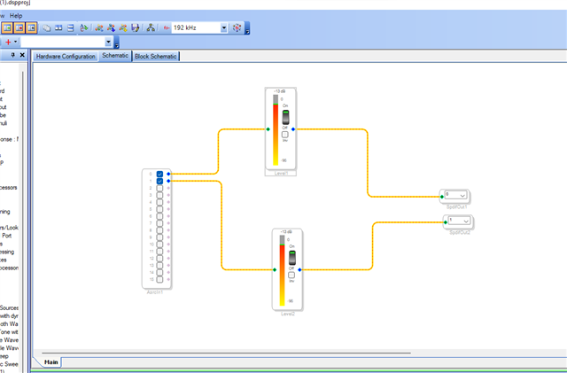Click the tile windows side-by-side icon
The height and width of the screenshot is (373, 567).
point(58,27)
